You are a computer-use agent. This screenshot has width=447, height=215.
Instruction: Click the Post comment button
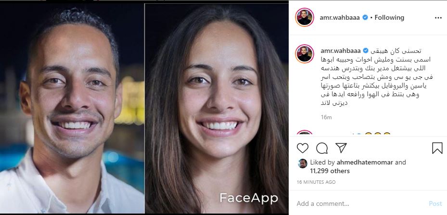(435, 203)
